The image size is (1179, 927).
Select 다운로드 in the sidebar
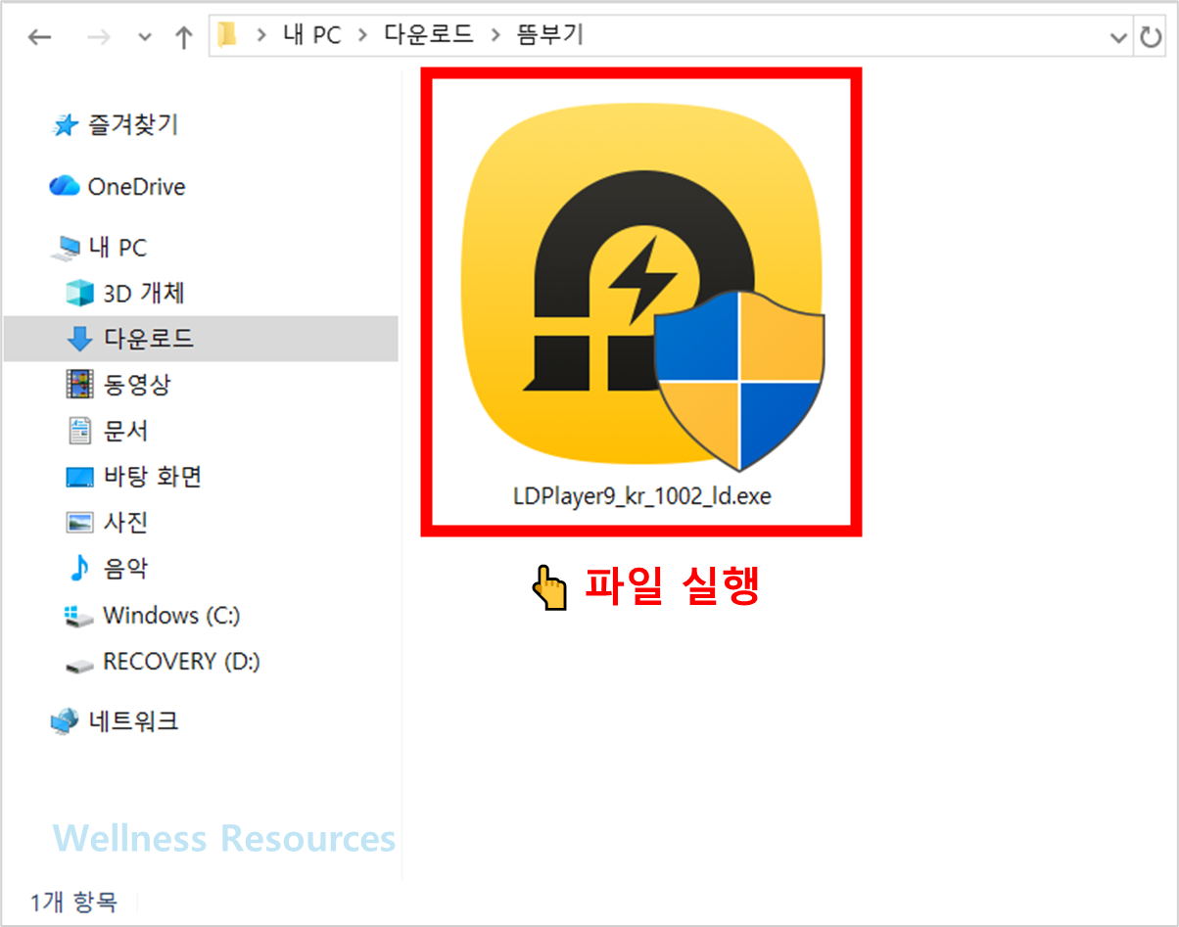[x=149, y=339]
